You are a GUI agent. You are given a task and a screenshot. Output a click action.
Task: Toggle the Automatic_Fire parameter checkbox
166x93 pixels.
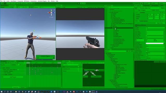pos(78,69)
